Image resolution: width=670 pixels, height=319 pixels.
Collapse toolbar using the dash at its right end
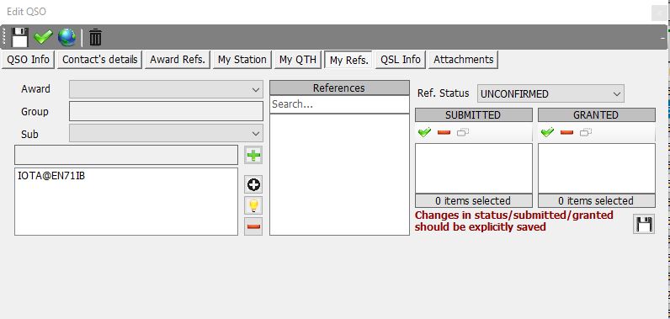663,38
